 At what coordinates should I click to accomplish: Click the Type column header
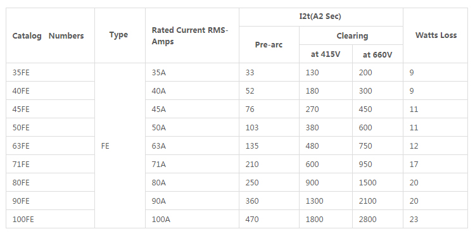coord(118,35)
